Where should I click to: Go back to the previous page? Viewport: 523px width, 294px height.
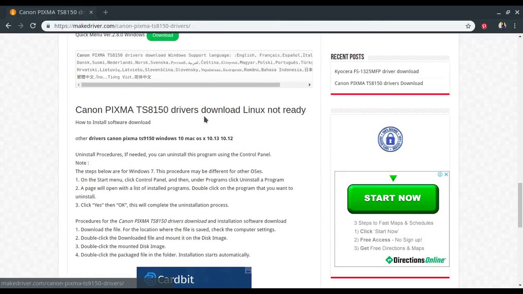tap(8, 26)
